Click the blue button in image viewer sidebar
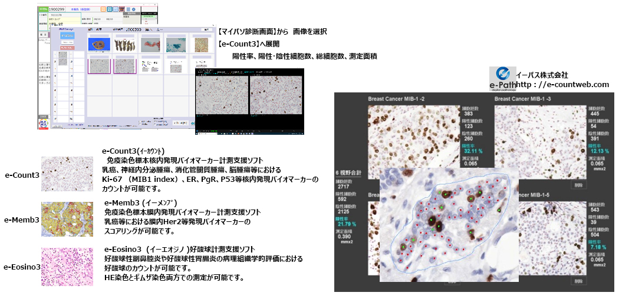619x299 pixels. (x=68, y=35)
